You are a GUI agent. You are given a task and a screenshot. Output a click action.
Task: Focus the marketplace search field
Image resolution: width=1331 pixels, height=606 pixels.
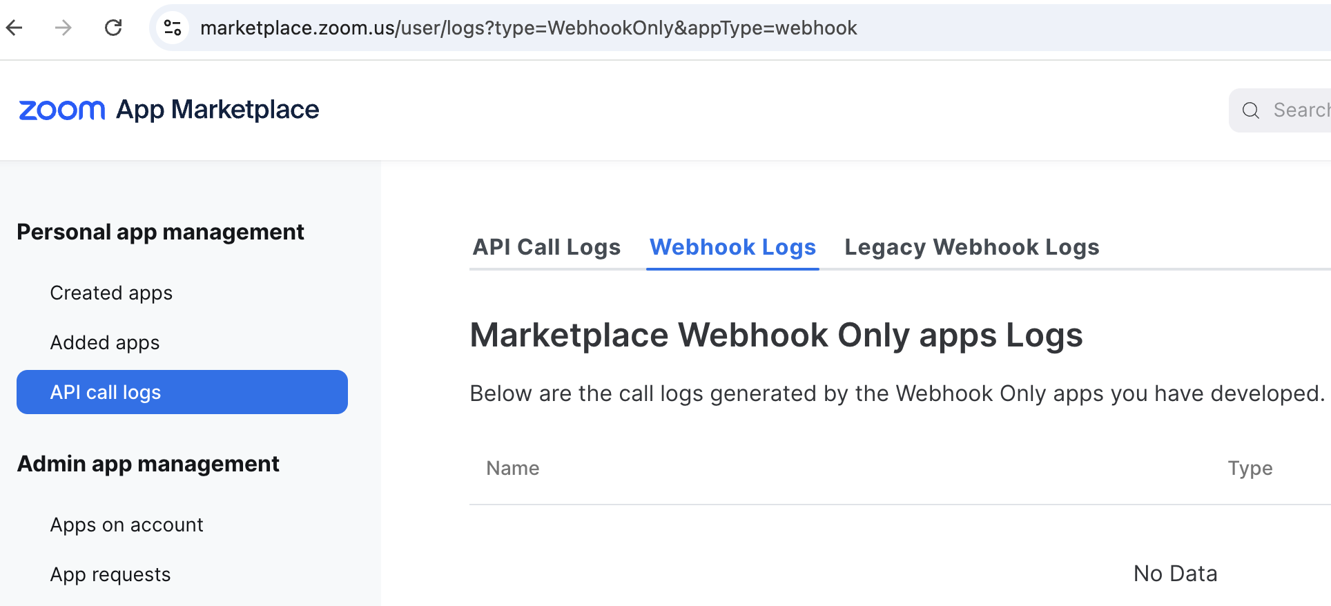1299,110
